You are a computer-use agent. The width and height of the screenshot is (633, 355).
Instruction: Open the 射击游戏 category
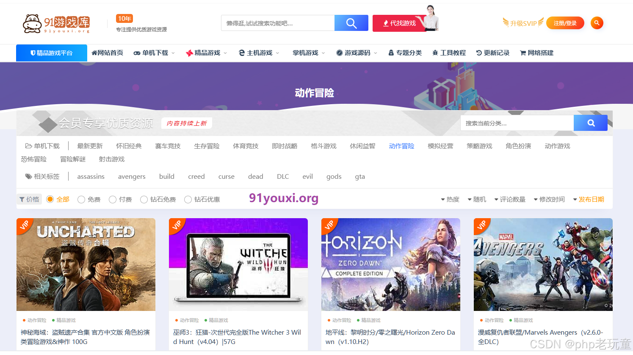[112, 159]
